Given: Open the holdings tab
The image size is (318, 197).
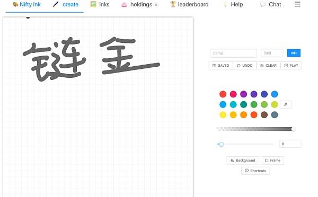Looking at the screenshot, I should [139, 4].
